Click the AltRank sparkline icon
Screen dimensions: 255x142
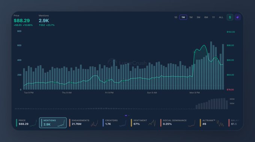(220, 123)
